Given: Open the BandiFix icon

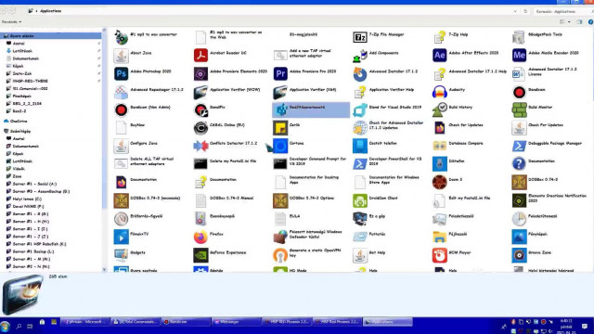Looking at the screenshot, I should 200,109.
